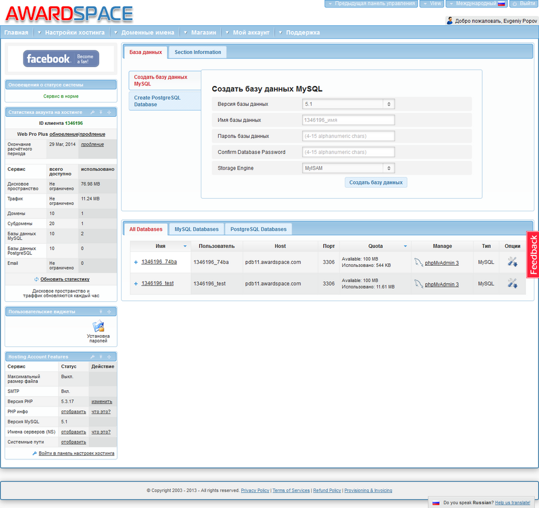
Task: Click the Facebook Become a fan banner
Action: click(61, 58)
